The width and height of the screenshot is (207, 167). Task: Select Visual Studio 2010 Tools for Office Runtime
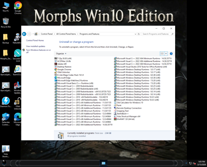click(x=140, y=67)
